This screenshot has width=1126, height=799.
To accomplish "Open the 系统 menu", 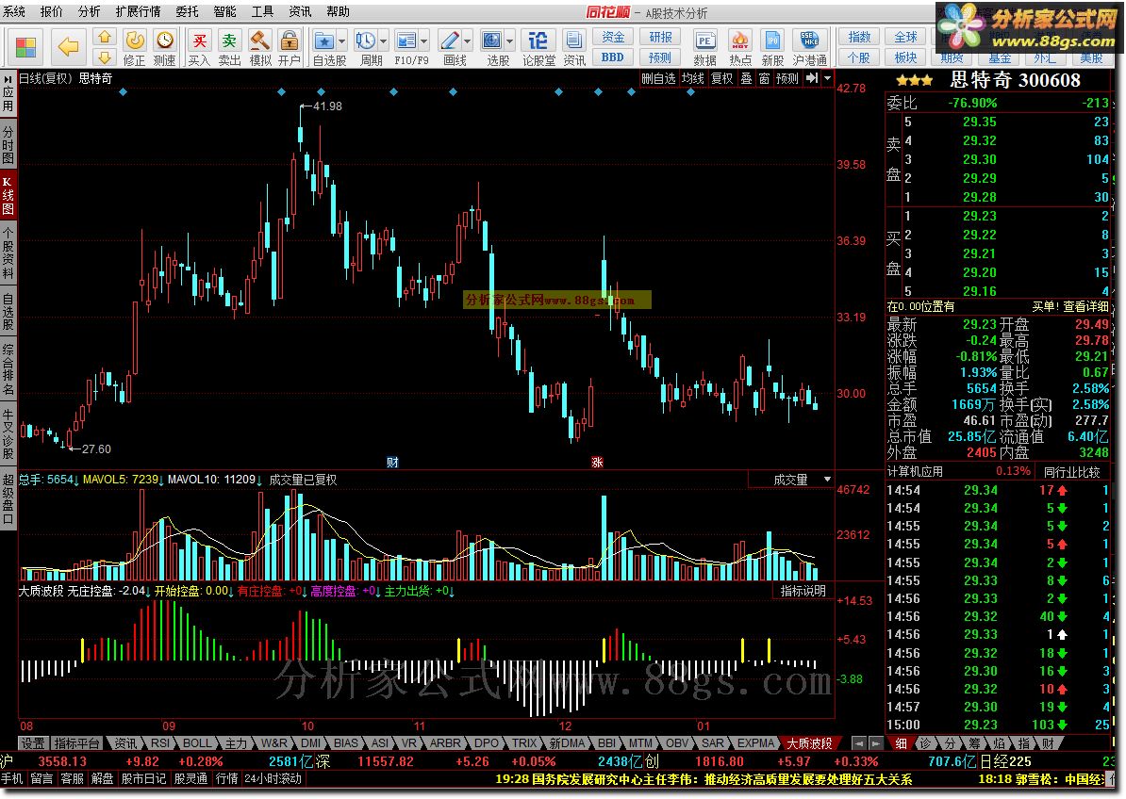I will point(13,11).
